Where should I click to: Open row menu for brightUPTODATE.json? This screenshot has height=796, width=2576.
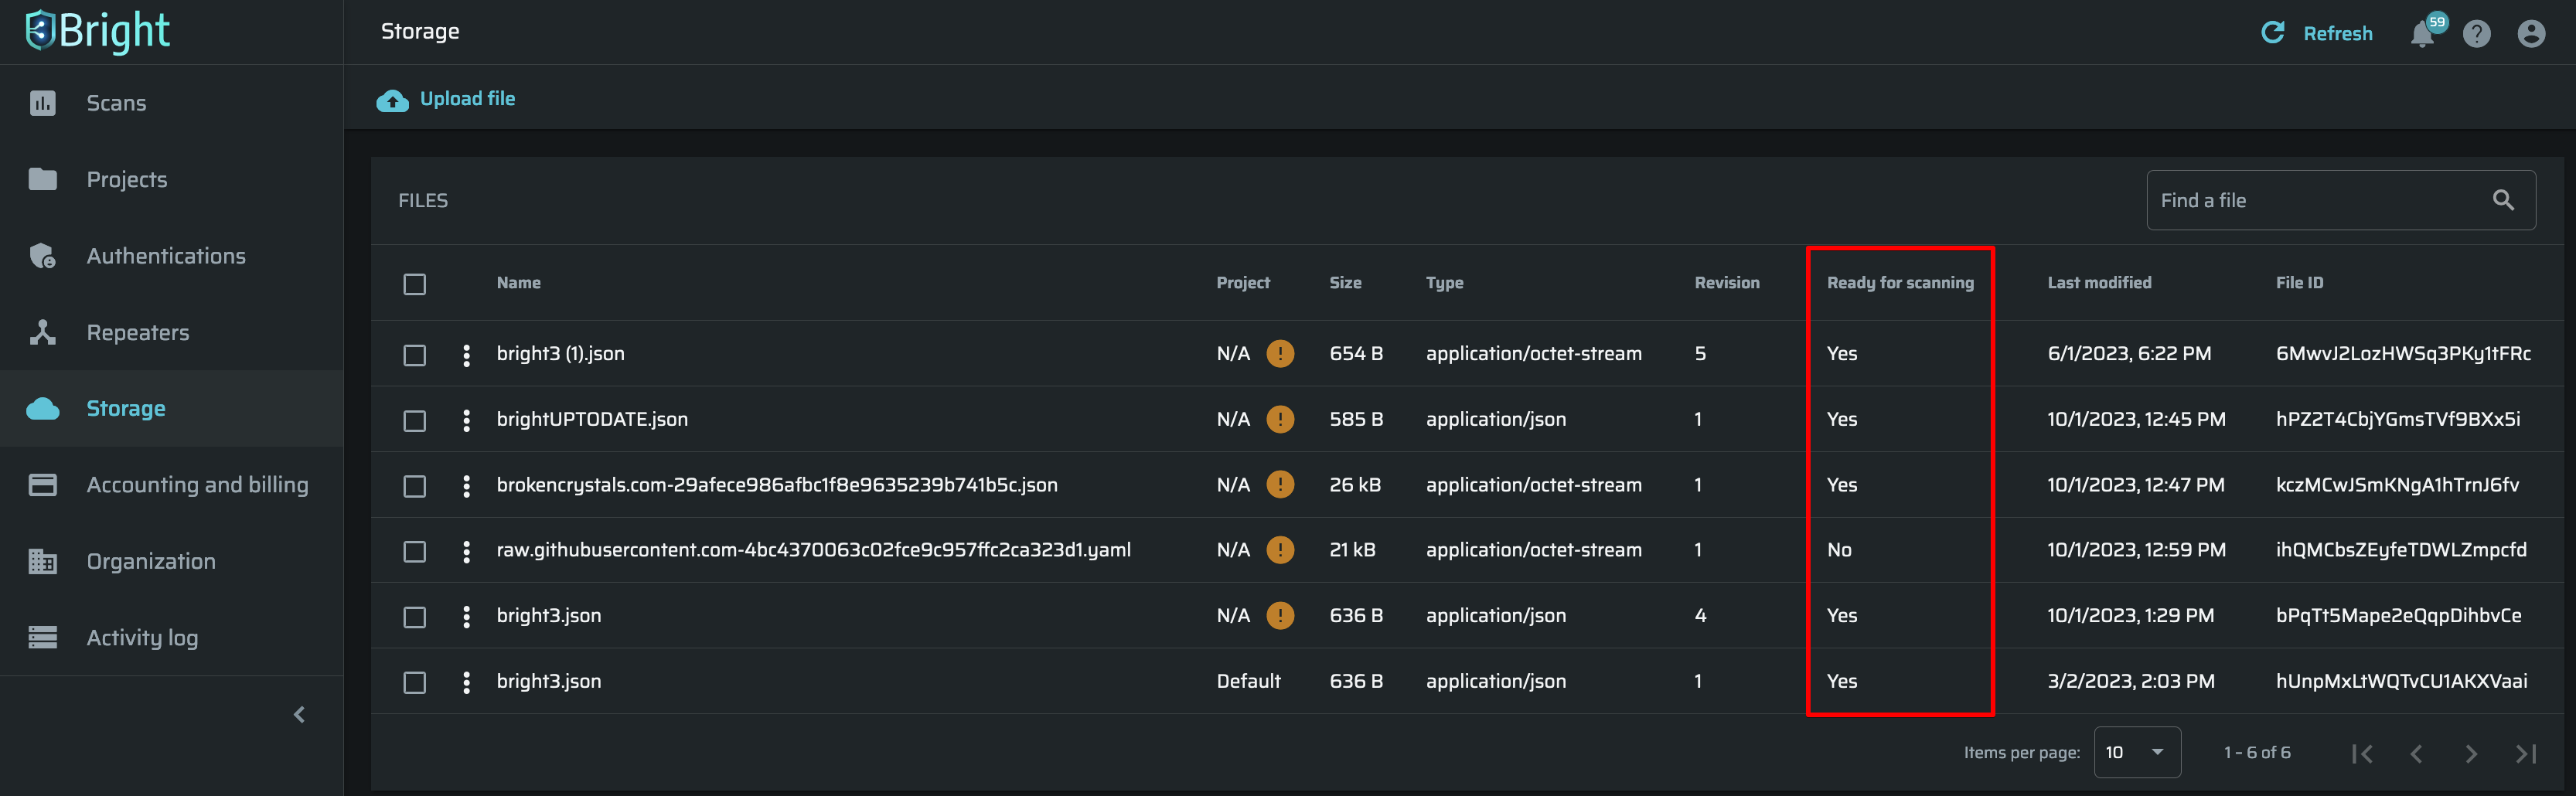point(466,420)
